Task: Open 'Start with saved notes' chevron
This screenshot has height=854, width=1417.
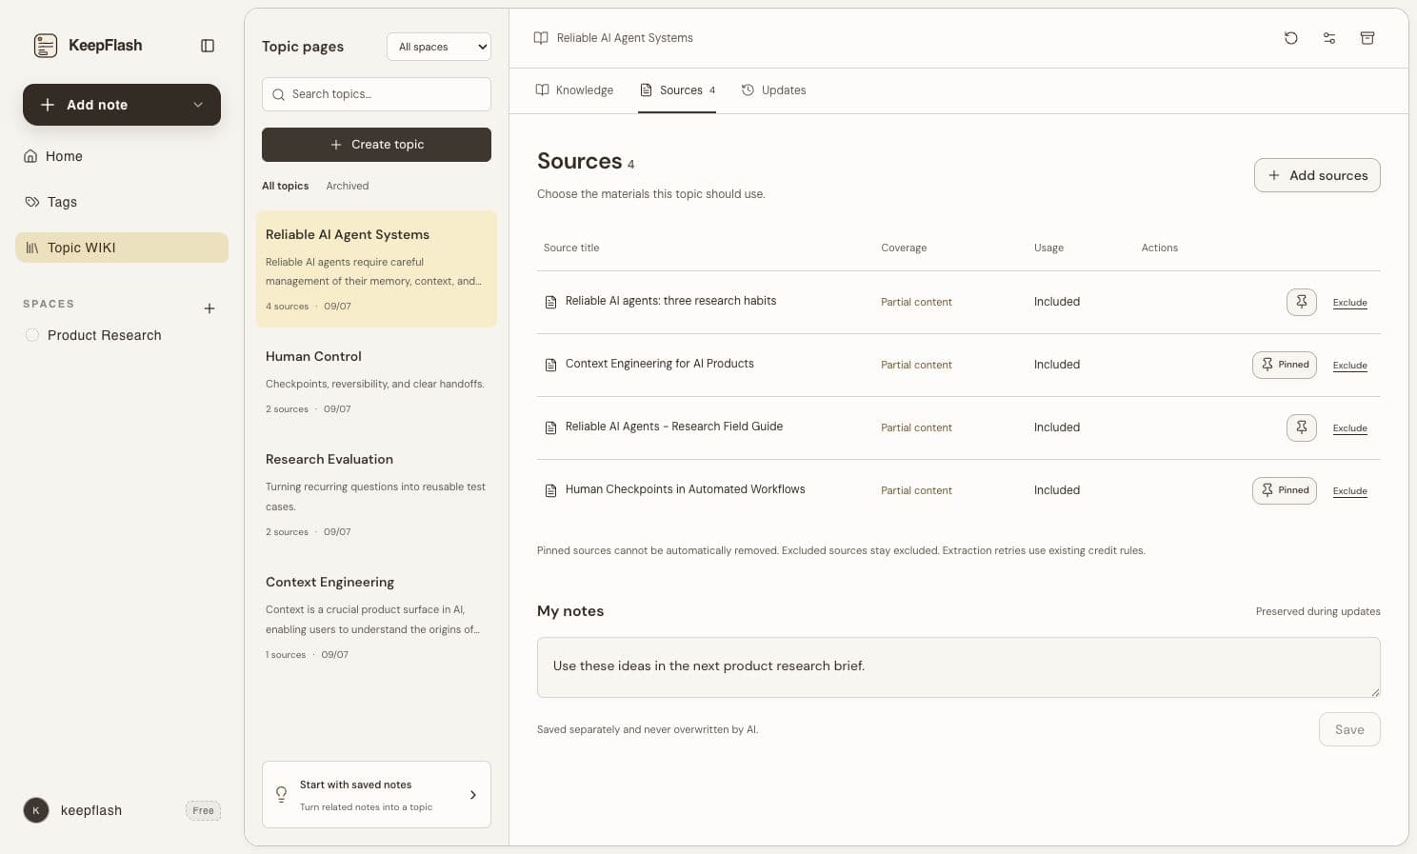Action: pos(473,795)
